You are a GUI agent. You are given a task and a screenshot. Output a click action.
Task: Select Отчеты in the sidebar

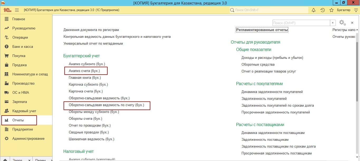click(18, 120)
